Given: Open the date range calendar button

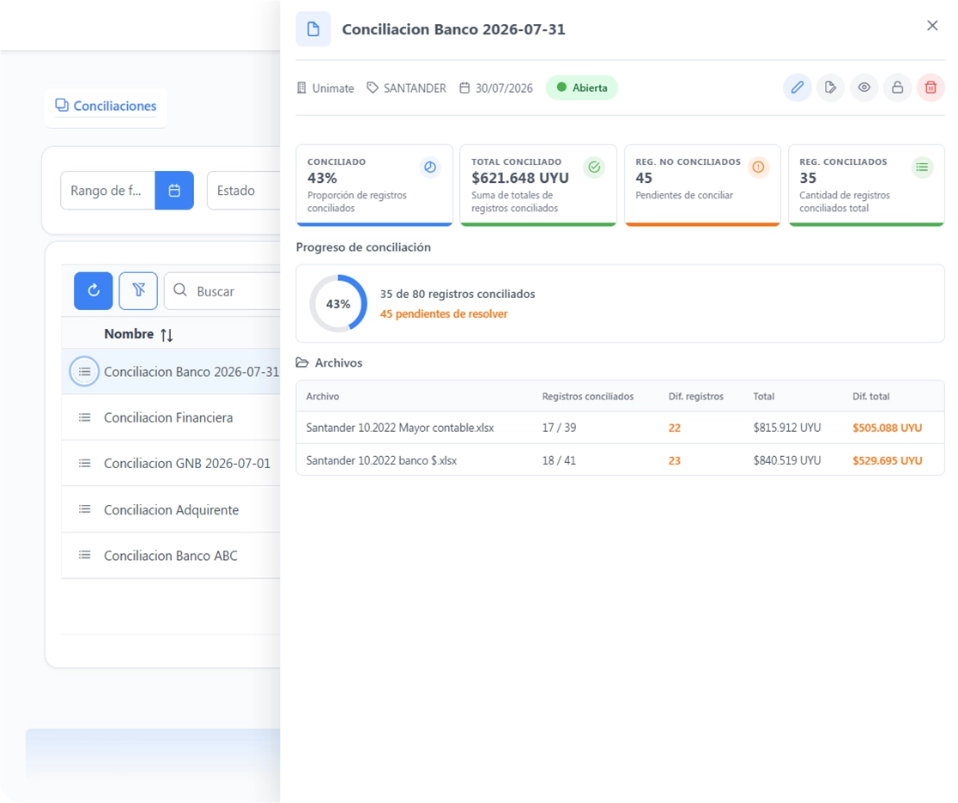Looking at the screenshot, I should click(174, 190).
